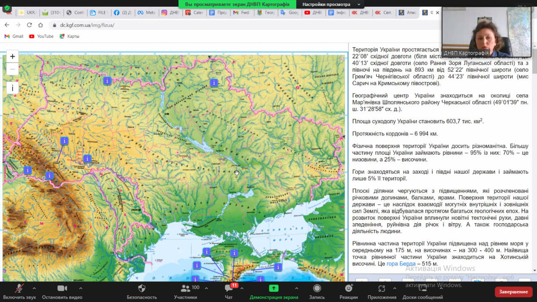This screenshot has width=537, height=302.
Task: Reload the dc.kgf.com.ua page
Action: 29,25
